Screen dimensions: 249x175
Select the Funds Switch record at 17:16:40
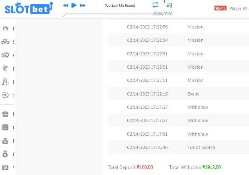pos(178,147)
